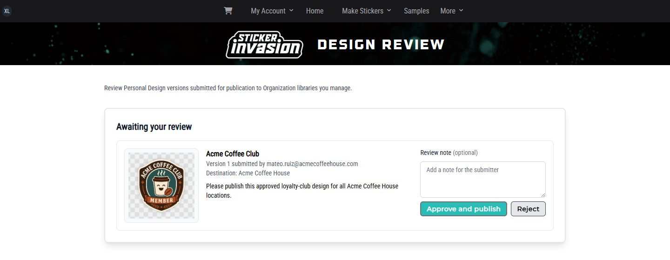This screenshot has width=670, height=260.
Task: Reject the Acme Coffee Club submission
Action: click(x=528, y=209)
